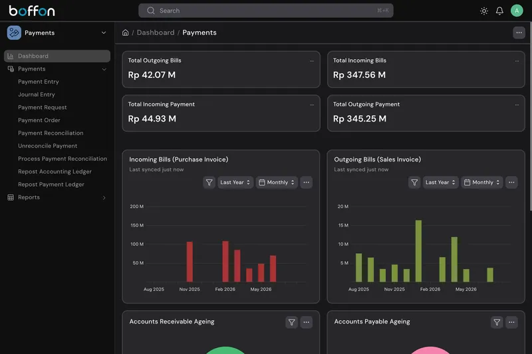Open the user avatar menu
The image size is (532, 354).
[517, 11]
